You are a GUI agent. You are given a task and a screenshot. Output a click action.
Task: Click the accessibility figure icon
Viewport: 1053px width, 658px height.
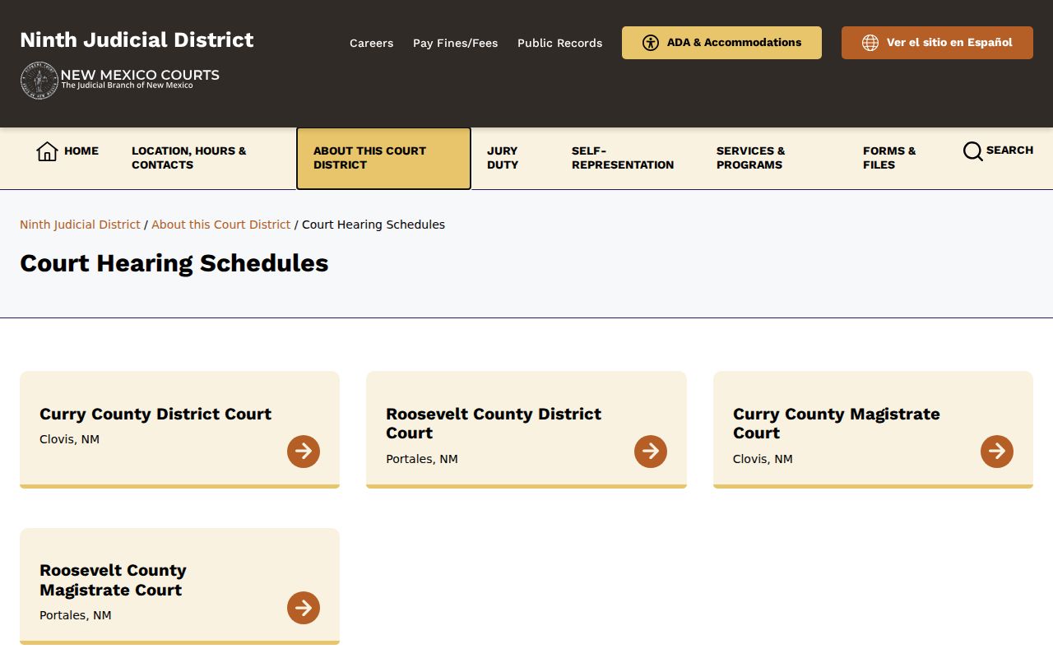click(651, 43)
